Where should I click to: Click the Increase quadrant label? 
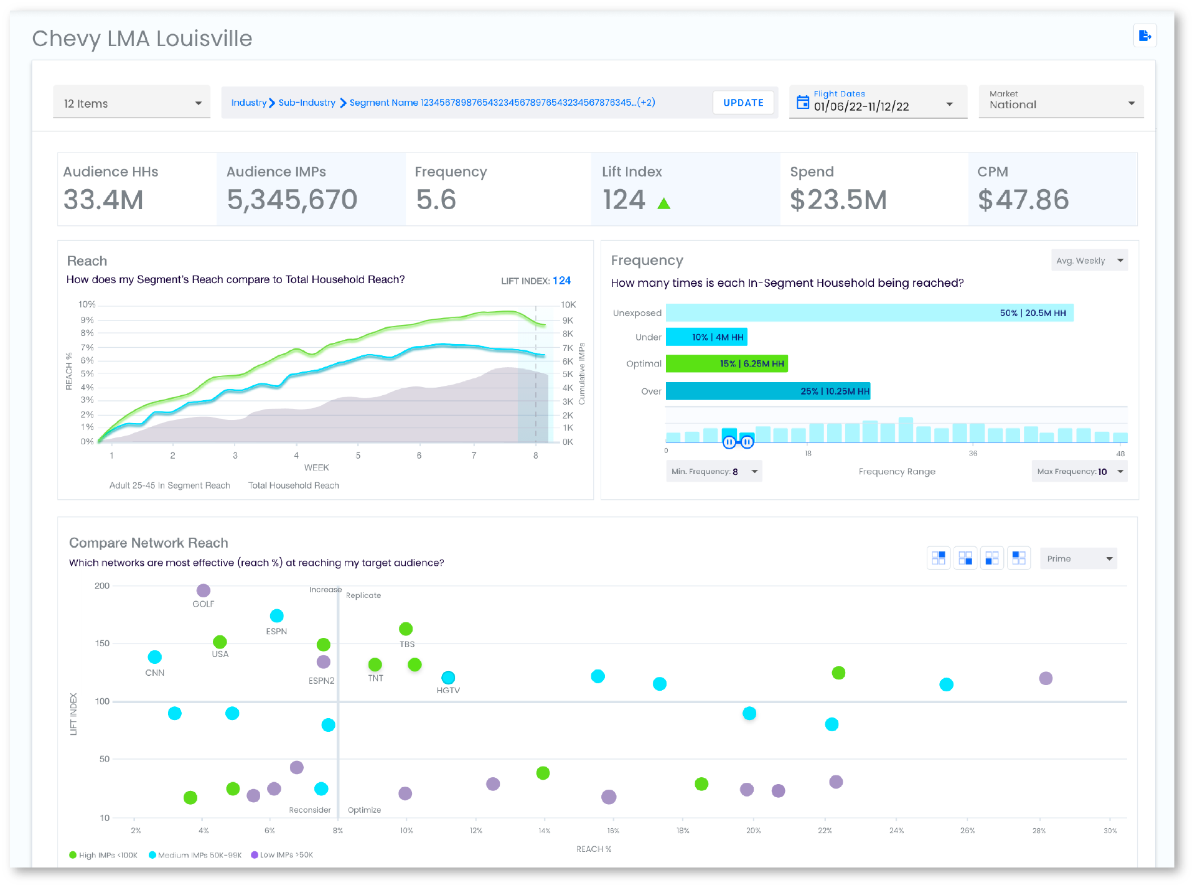point(326,589)
